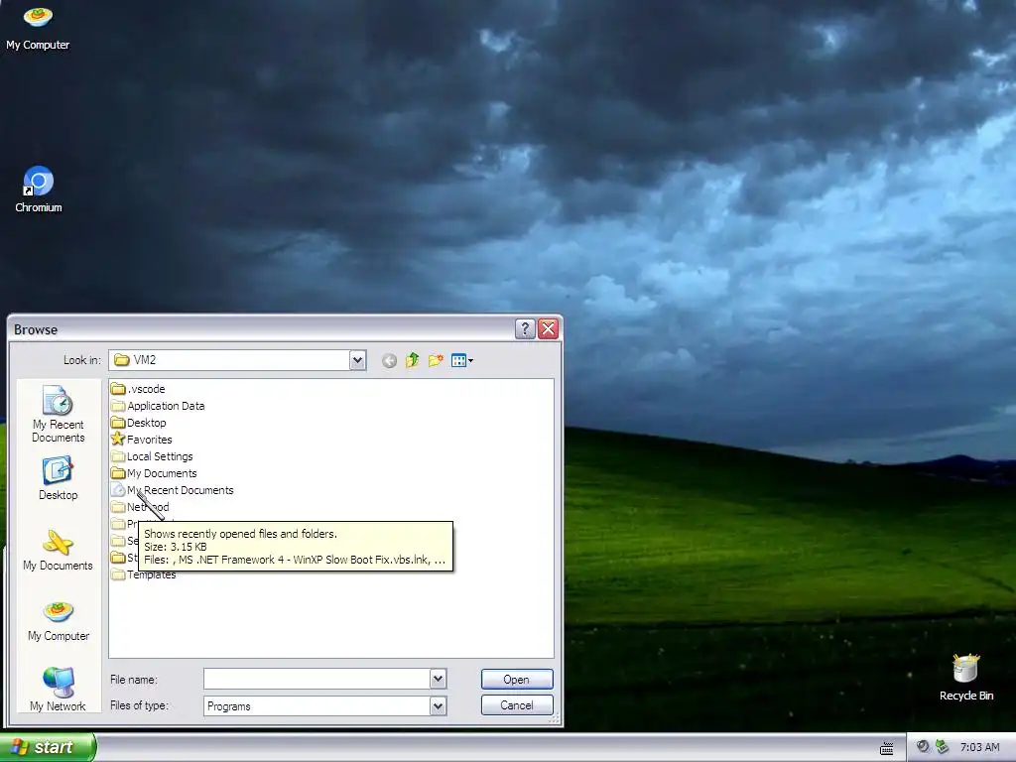Create a new folder in VM2
Screen dimensions: 1016x762
pos(436,360)
